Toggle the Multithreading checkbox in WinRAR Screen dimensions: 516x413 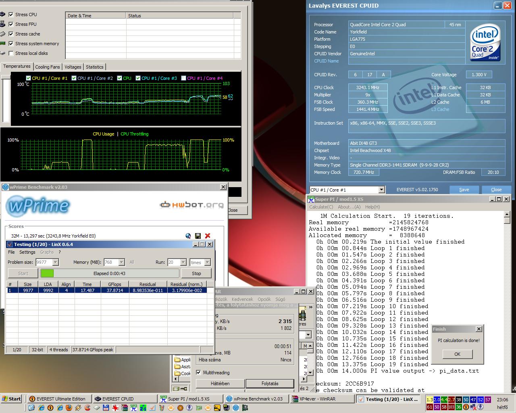(198, 372)
